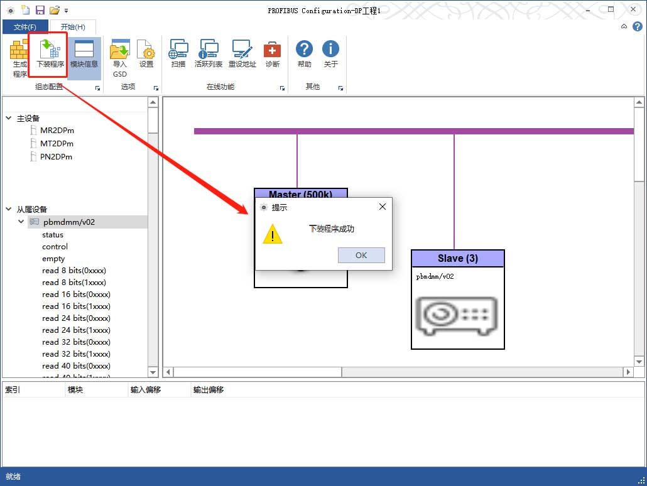
Task: Open the 诊断 diagnostics tool
Action: click(272, 55)
